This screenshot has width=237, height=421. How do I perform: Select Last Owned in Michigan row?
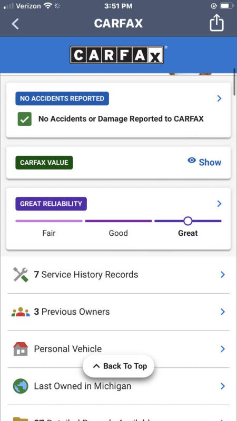[x=118, y=386]
